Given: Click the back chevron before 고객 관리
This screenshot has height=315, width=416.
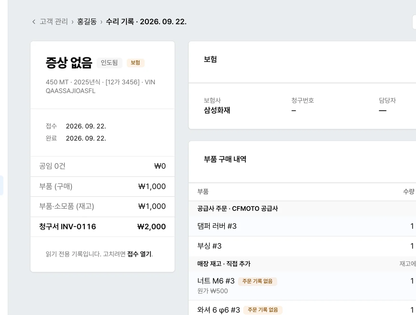Looking at the screenshot, I should point(34,22).
